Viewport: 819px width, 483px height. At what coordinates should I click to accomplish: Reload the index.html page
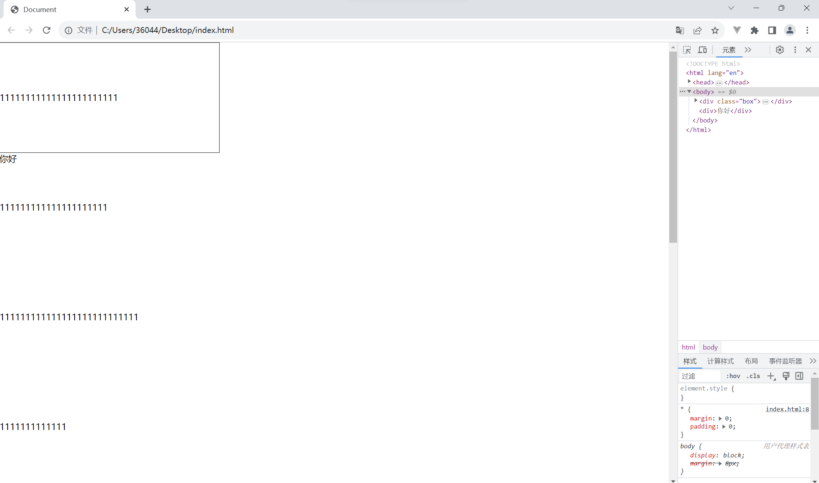pos(46,30)
